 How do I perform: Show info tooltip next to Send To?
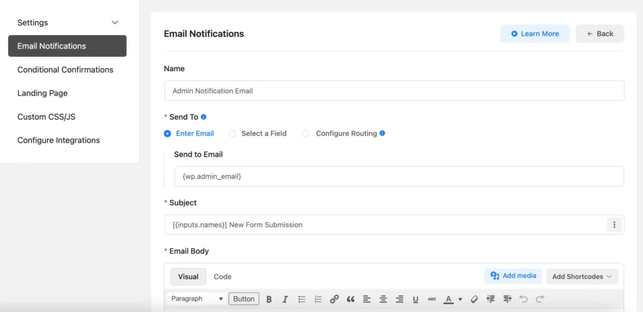203,117
